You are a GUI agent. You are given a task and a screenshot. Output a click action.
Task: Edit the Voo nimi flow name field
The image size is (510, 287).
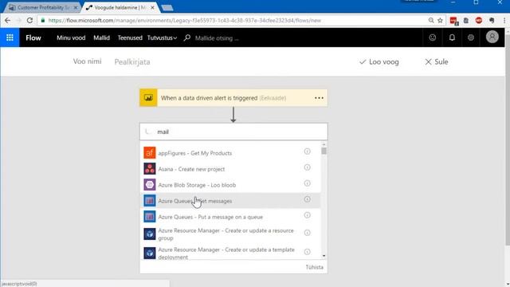click(x=87, y=61)
